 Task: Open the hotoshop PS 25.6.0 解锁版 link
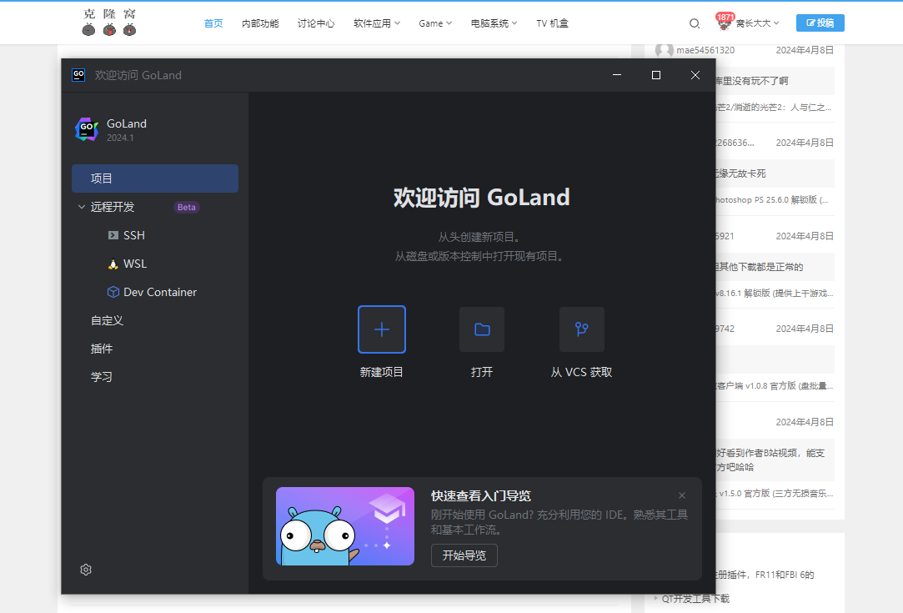coord(772,200)
